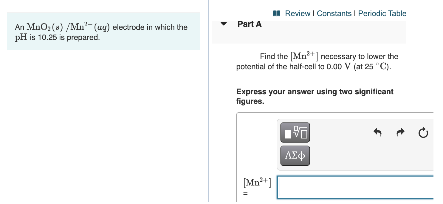Open the math template palette
Screen dimensions: 443x204
click(x=295, y=132)
